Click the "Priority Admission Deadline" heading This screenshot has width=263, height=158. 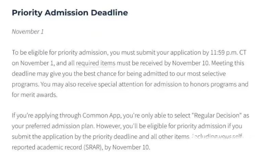[x=70, y=13]
